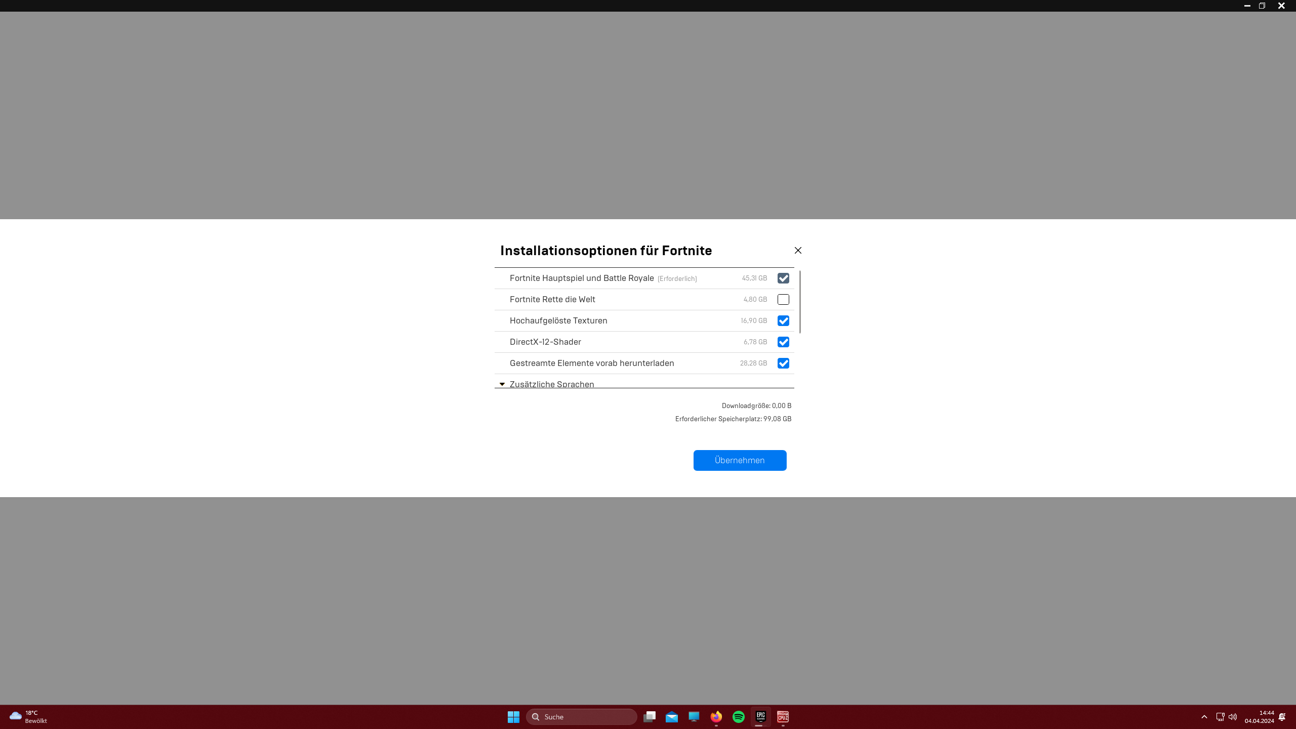Uncheck Hochaufgelöste Texturen option
1296x729 pixels.
783,320
